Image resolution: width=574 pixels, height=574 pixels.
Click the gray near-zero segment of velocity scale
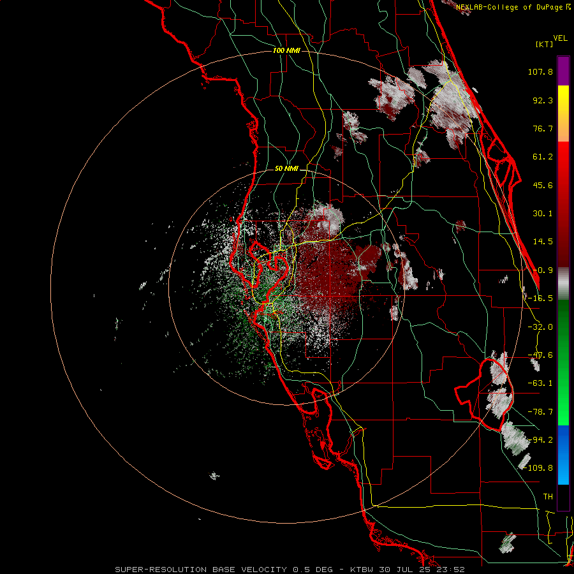[x=563, y=284]
